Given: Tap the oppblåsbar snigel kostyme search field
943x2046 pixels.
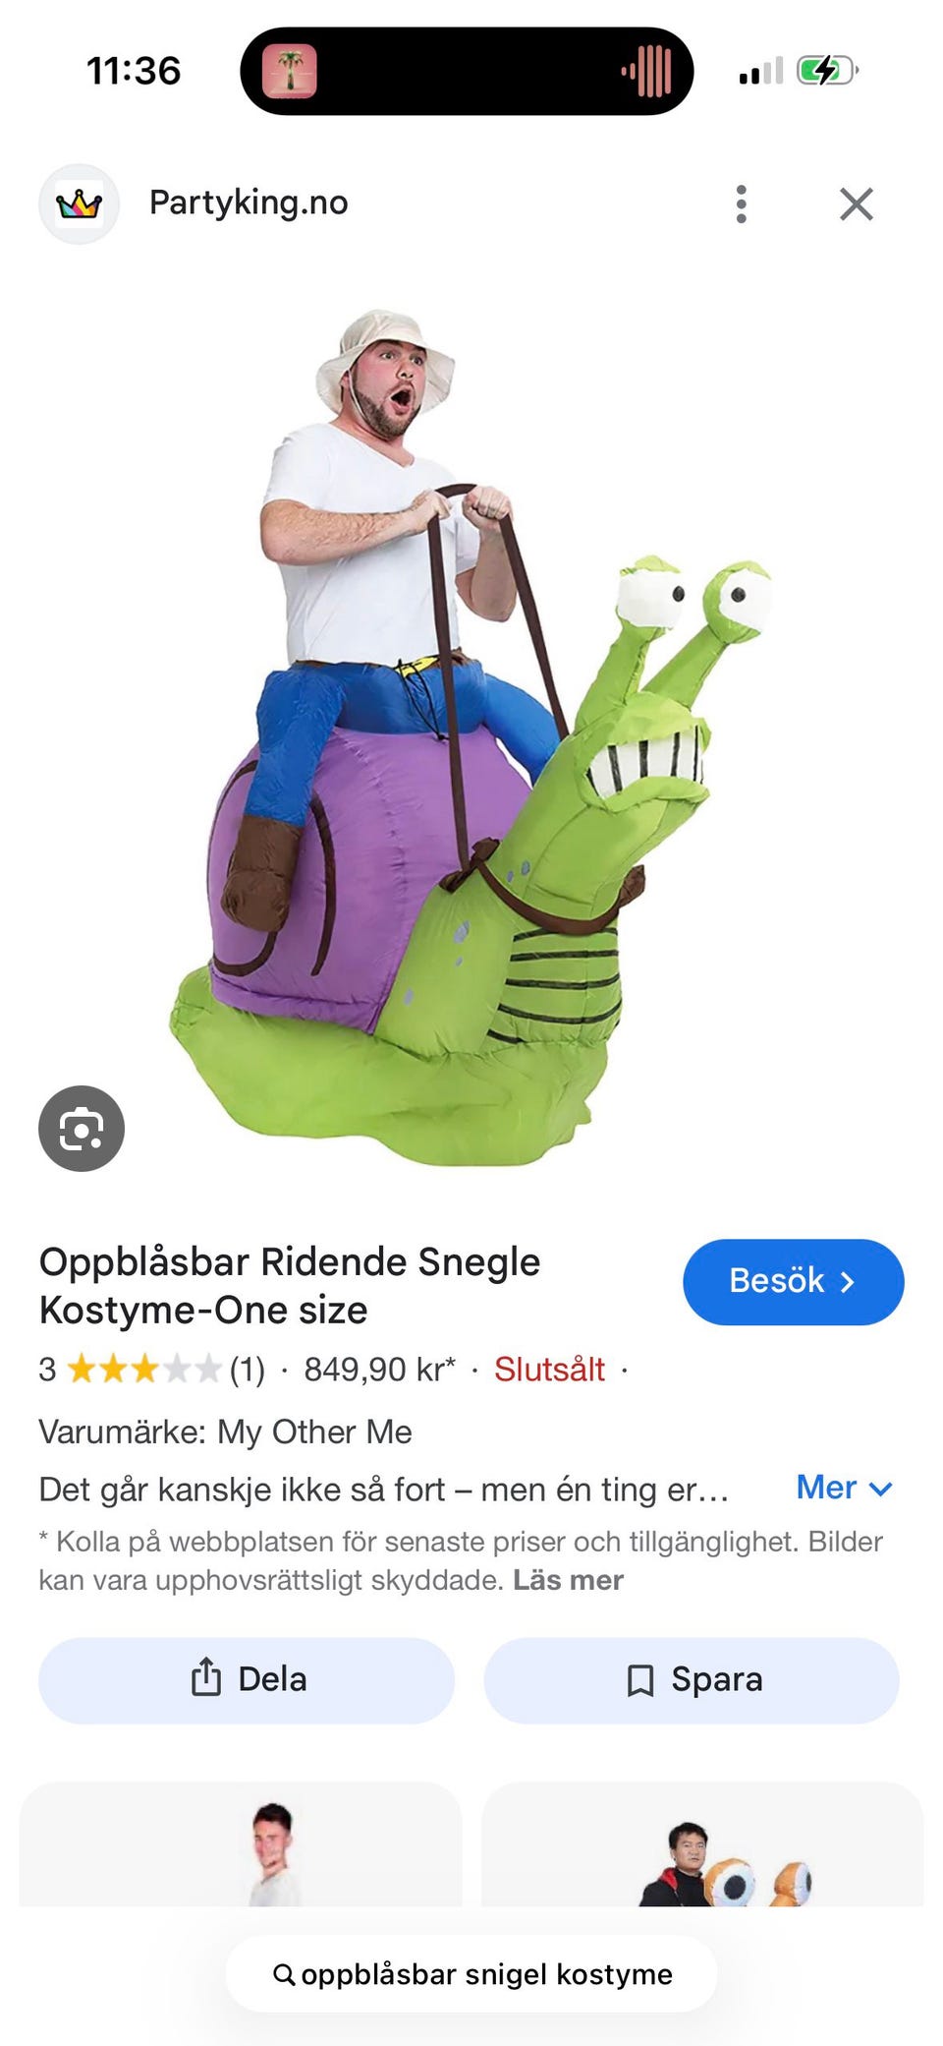Looking at the screenshot, I should tap(471, 1973).
